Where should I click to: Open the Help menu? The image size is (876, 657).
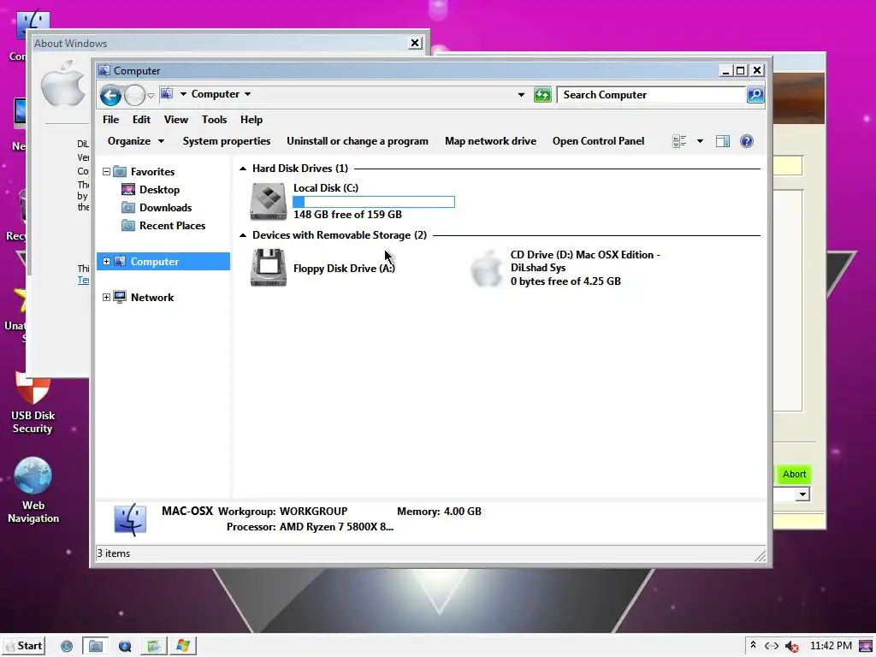(x=252, y=120)
